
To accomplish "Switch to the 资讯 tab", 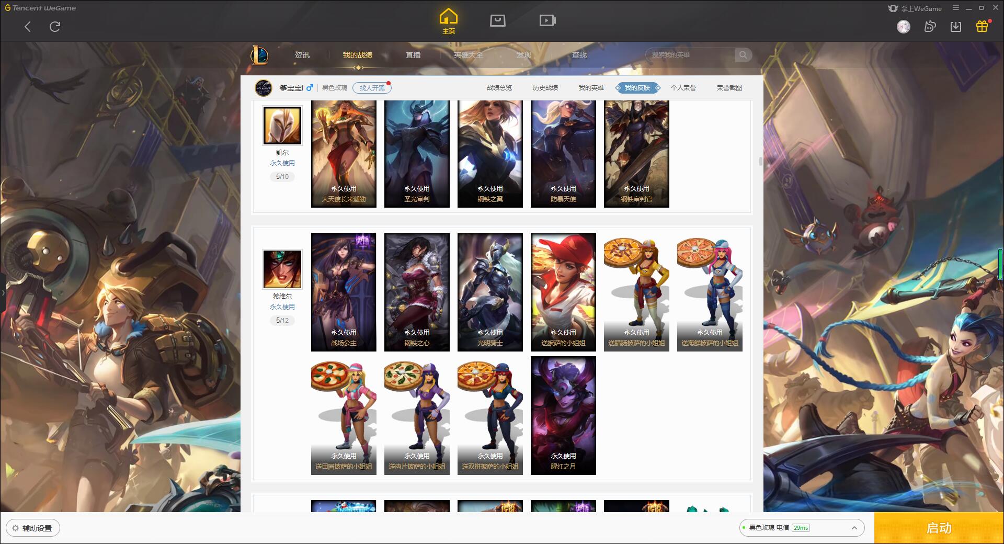I will point(302,55).
